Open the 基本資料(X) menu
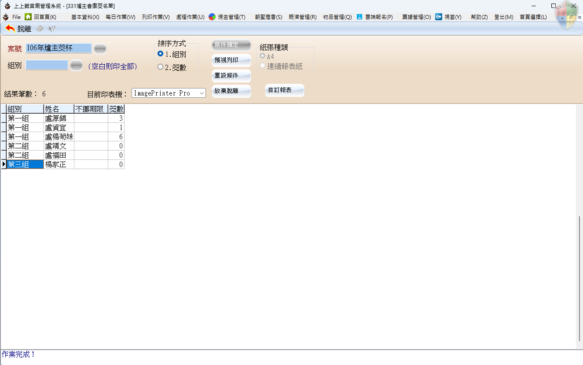 tap(85, 17)
